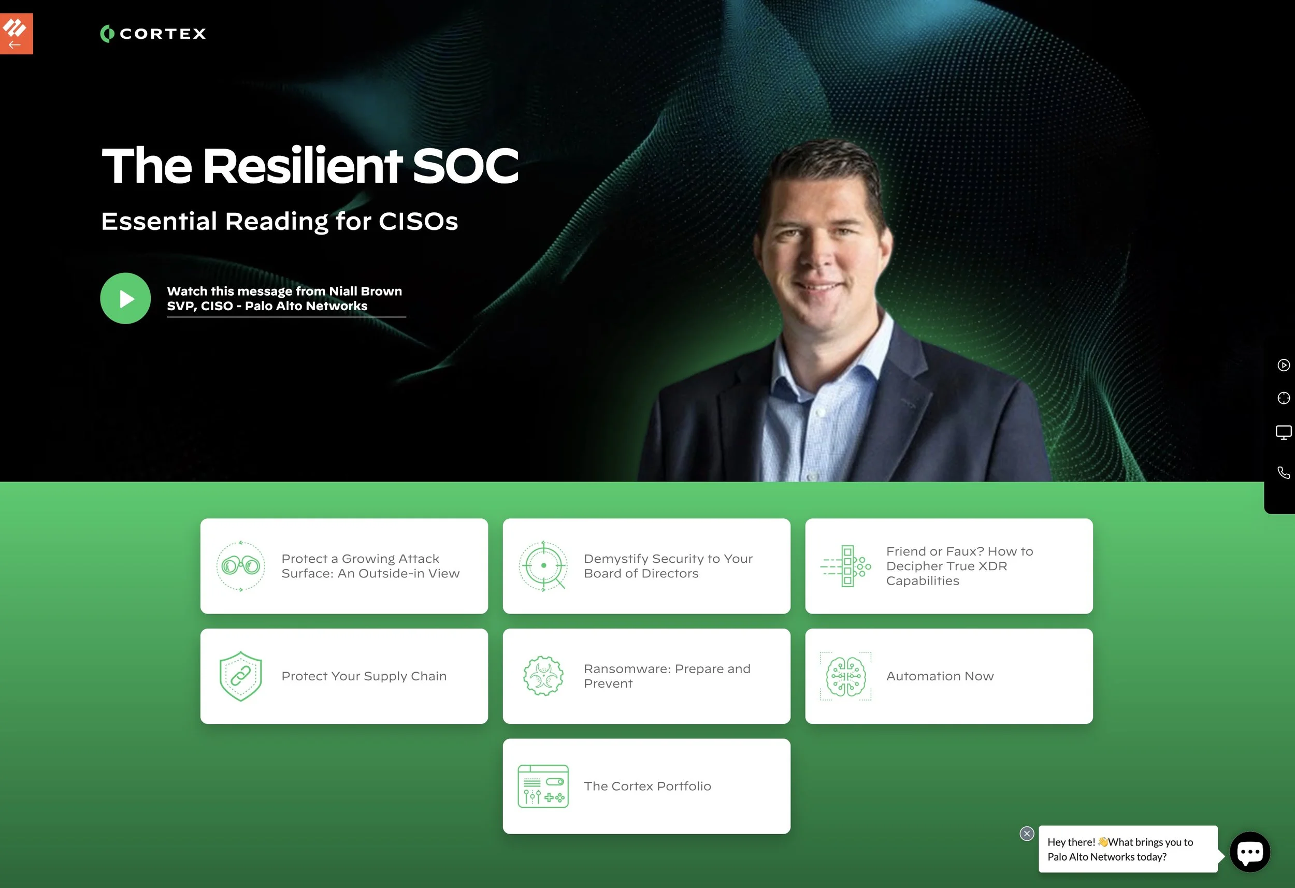Image resolution: width=1295 pixels, height=888 pixels.
Task: Click the Cortex logo
Action: pos(153,34)
